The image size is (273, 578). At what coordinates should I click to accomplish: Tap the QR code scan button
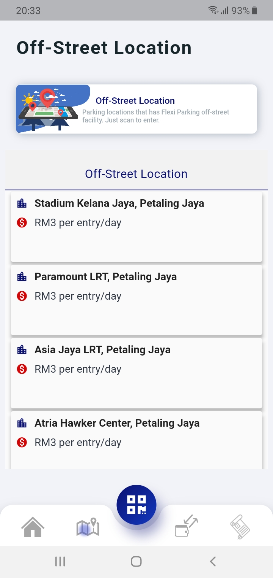[x=136, y=505]
